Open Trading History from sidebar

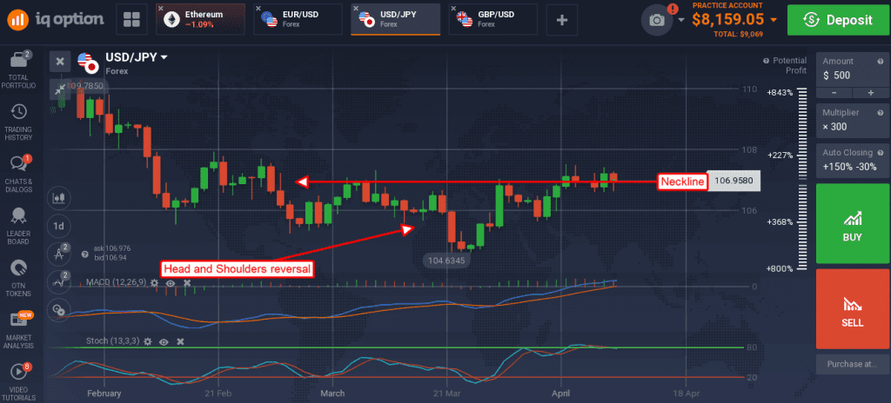pyautogui.click(x=19, y=122)
